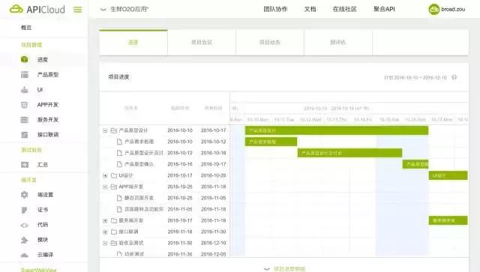The height and width of the screenshot is (272, 480).
Task: Open the APP开发 sidebar item
Action: 47,105
